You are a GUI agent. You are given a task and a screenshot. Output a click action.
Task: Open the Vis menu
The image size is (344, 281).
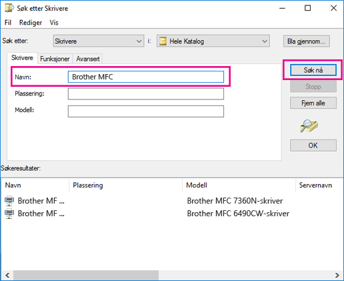tap(54, 23)
